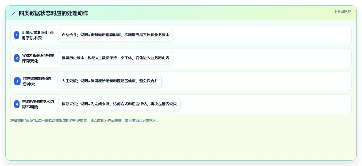Click the number 1 badge
This screenshot has width=362, height=166.
17,35
